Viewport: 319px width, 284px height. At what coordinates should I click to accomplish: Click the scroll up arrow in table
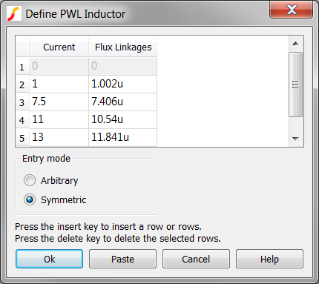point(295,44)
